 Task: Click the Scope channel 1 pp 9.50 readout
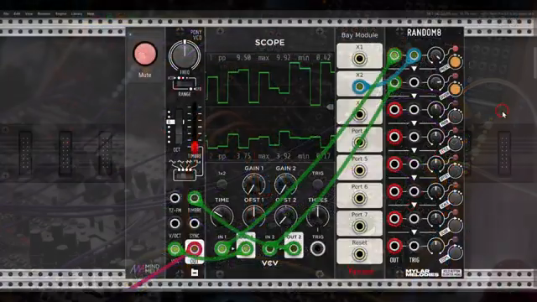(x=235, y=58)
